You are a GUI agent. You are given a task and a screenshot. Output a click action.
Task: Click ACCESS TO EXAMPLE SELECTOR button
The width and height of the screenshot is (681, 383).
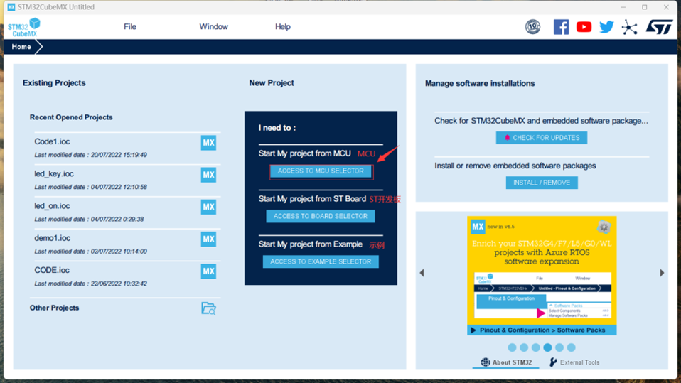tap(321, 261)
